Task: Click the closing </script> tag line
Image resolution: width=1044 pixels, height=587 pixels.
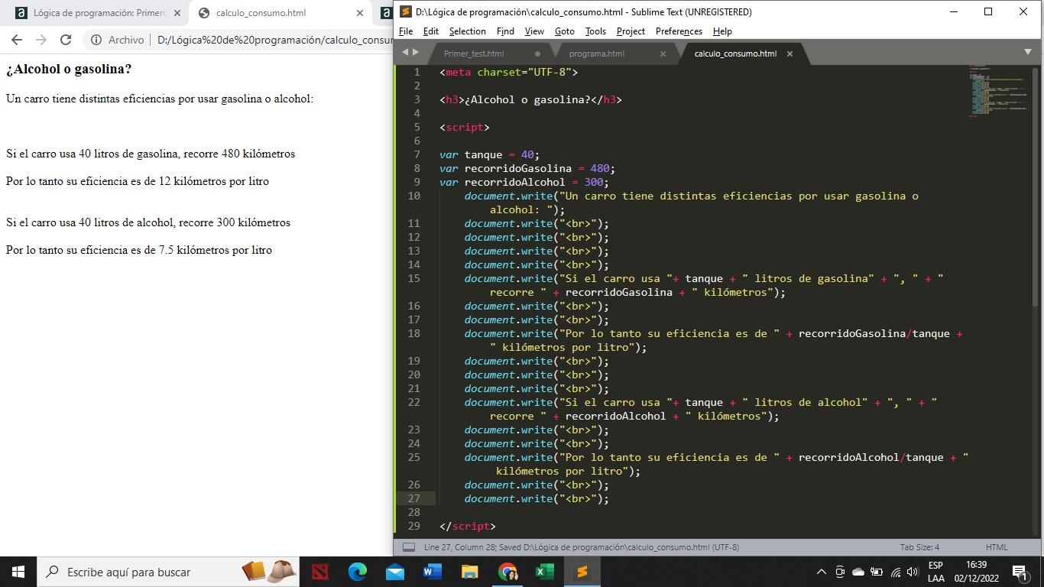Action: pyautogui.click(x=468, y=526)
